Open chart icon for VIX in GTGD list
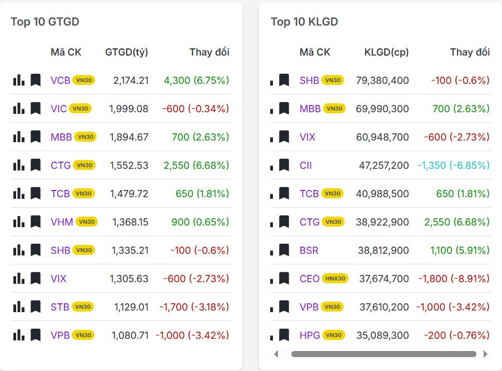 (x=19, y=278)
